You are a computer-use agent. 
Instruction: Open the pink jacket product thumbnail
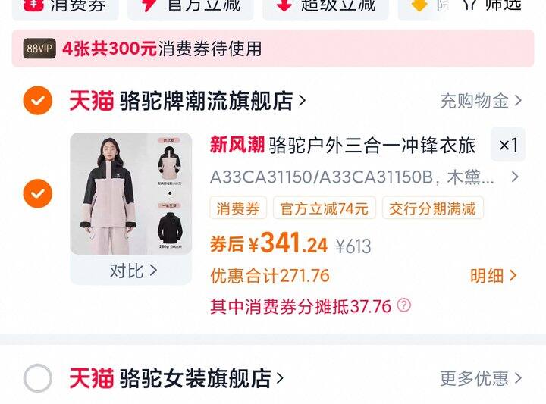(x=131, y=193)
